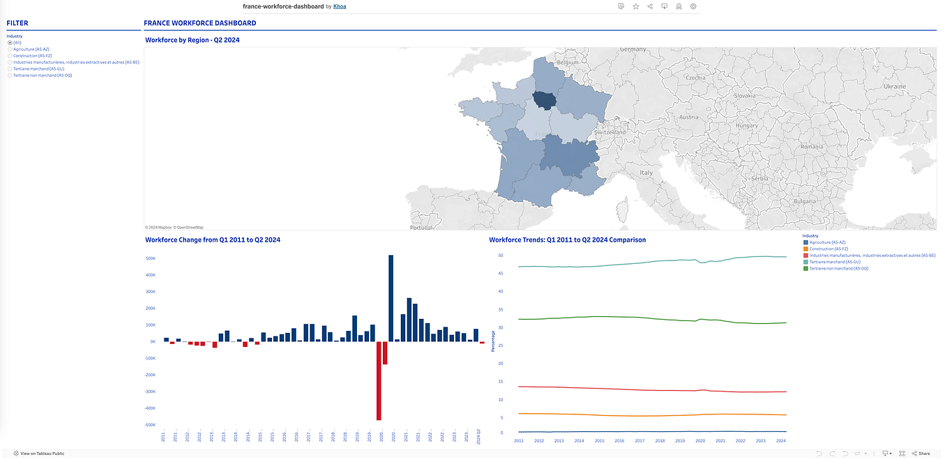The width and height of the screenshot is (947, 459).
Task: Select the (All) option in the Industry filter
Action: click(10, 42)
